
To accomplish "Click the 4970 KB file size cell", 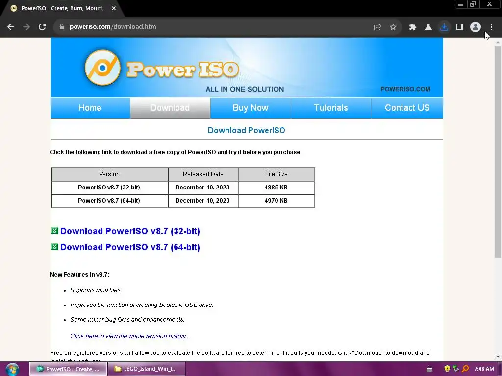I will click(276, 201).
